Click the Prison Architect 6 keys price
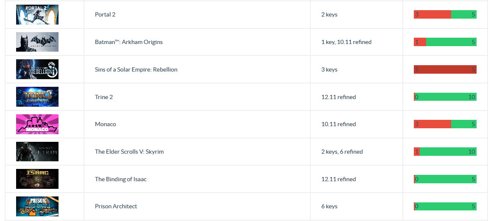The height and width of the screenshot is (221, 491). pos(329,206)
